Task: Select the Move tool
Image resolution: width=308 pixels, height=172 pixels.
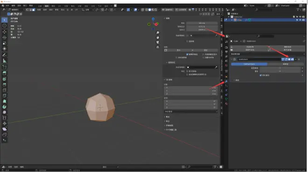Action: pyautogui.click(x=5, y=32)
